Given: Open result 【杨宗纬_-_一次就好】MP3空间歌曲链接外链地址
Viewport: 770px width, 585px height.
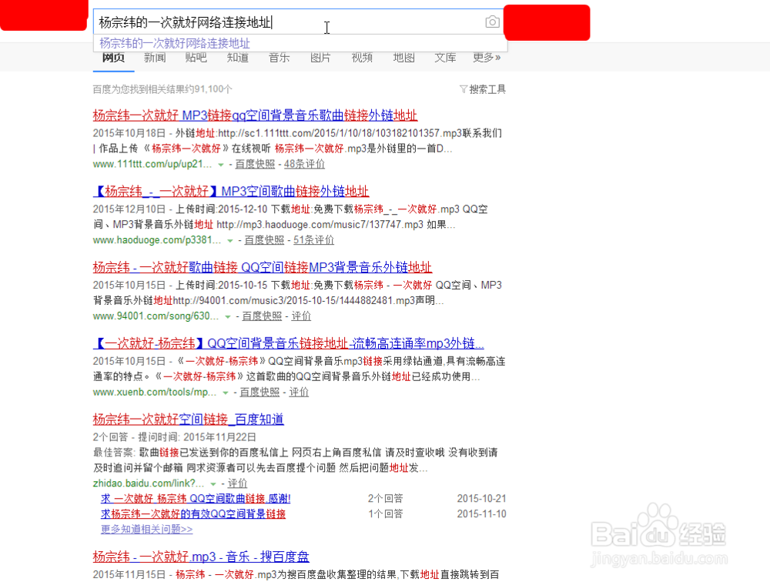Looking at the screenshot, I should [231, 192].
